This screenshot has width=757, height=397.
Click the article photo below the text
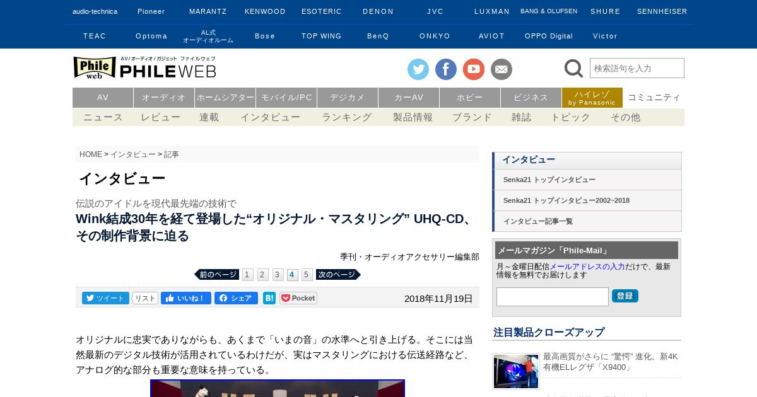[278, 388]
